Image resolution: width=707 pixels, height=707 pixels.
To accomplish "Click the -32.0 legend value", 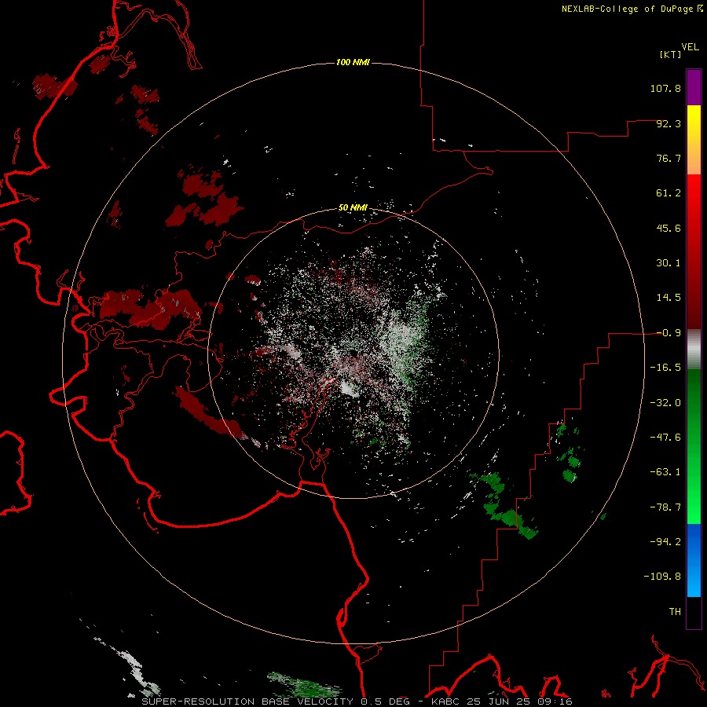I will [x=665, y=403].
